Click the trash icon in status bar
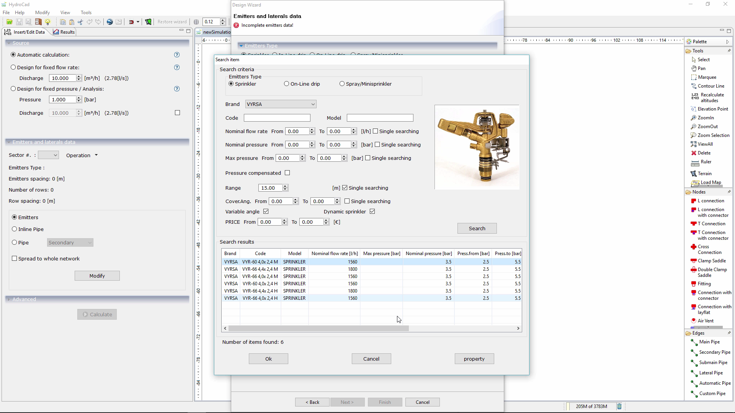Image resolution: width=735 pixels, height=413 pixels. coord(619,406)
